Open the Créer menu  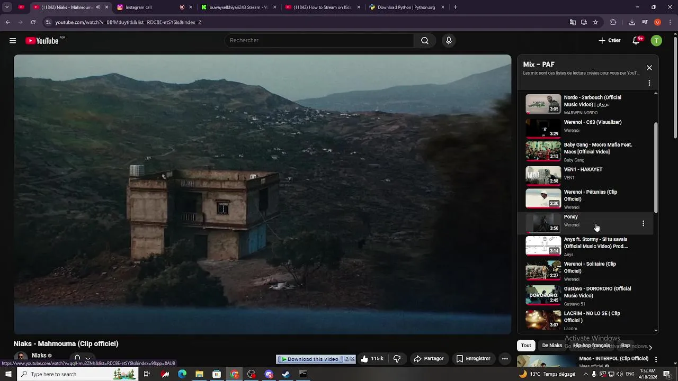point(609,41)
